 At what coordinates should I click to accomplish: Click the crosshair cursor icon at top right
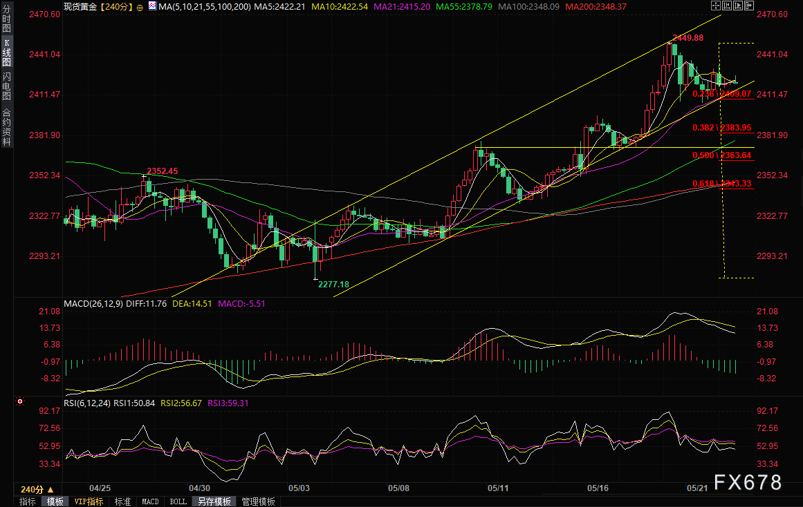pyautogui.click(x=716, y=6)
